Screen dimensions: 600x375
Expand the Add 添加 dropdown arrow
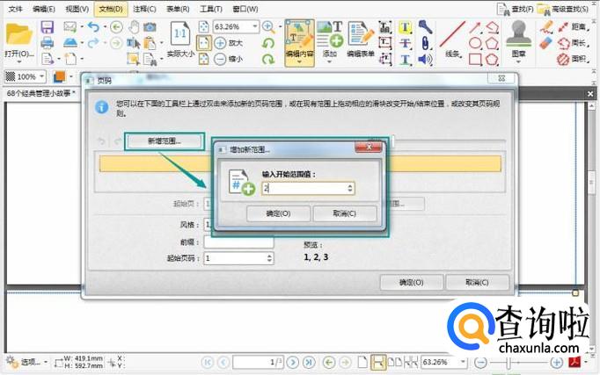pyautogui.click(x=329, y=61)
